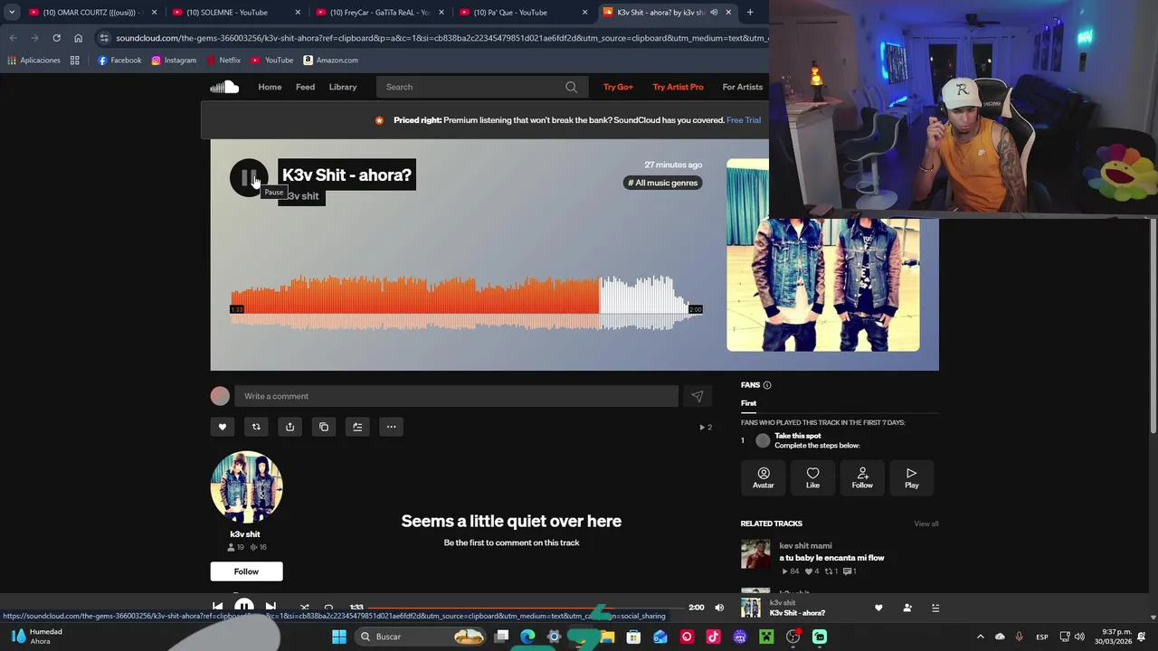Skip to next track in bottom player
This screenshot has width=1158, height=651.
pyautogui.click(x=271, y=608)
